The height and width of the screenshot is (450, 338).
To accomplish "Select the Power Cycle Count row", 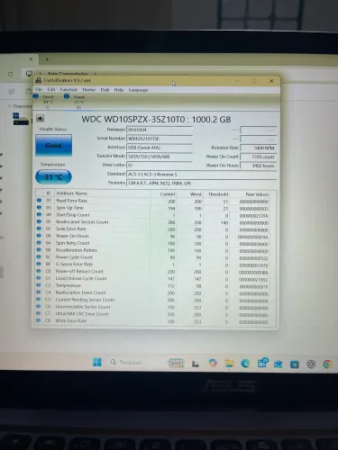I will (x=152, y=257).
